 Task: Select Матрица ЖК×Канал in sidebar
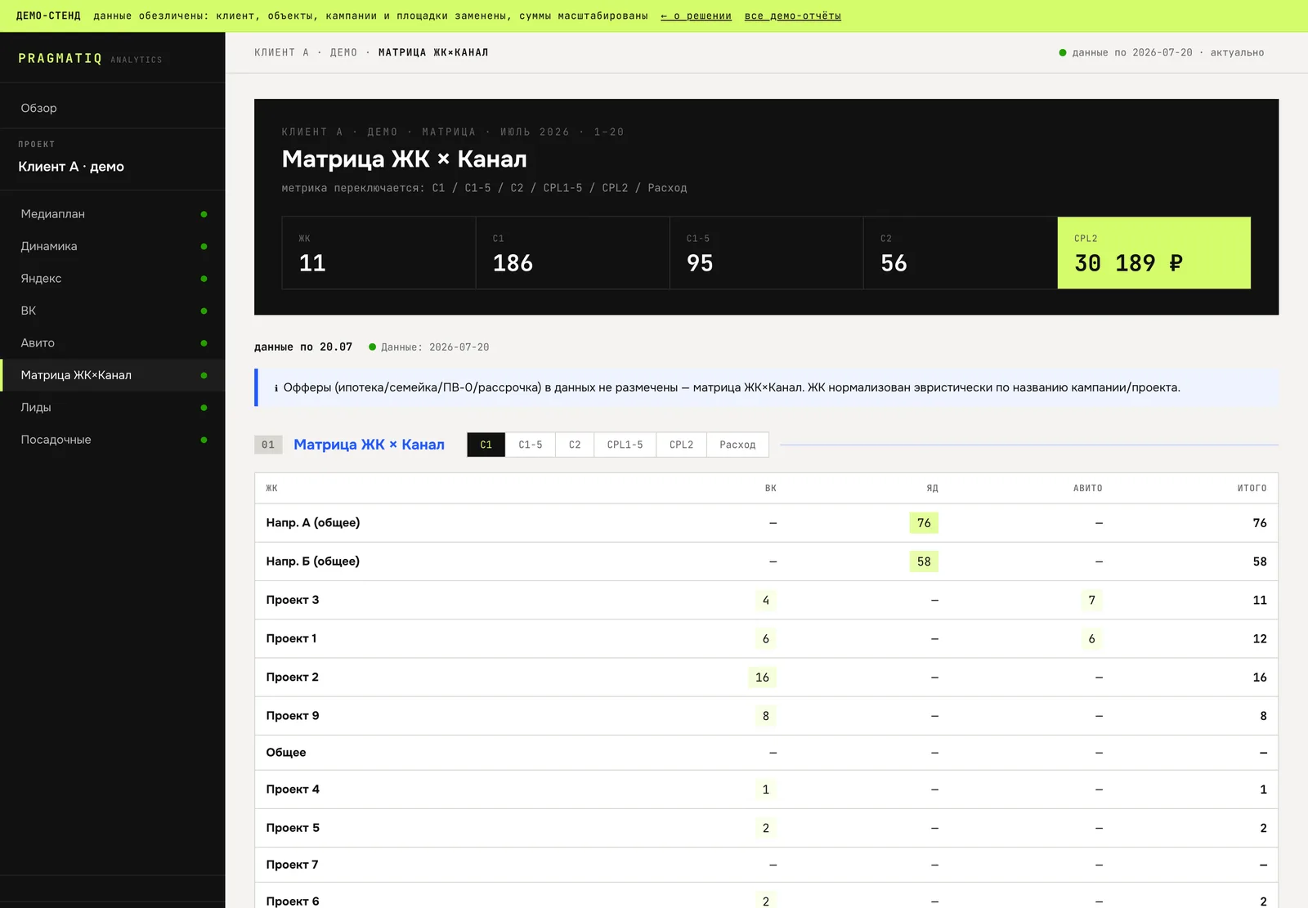pyautogui.click(x=112, y=375)
